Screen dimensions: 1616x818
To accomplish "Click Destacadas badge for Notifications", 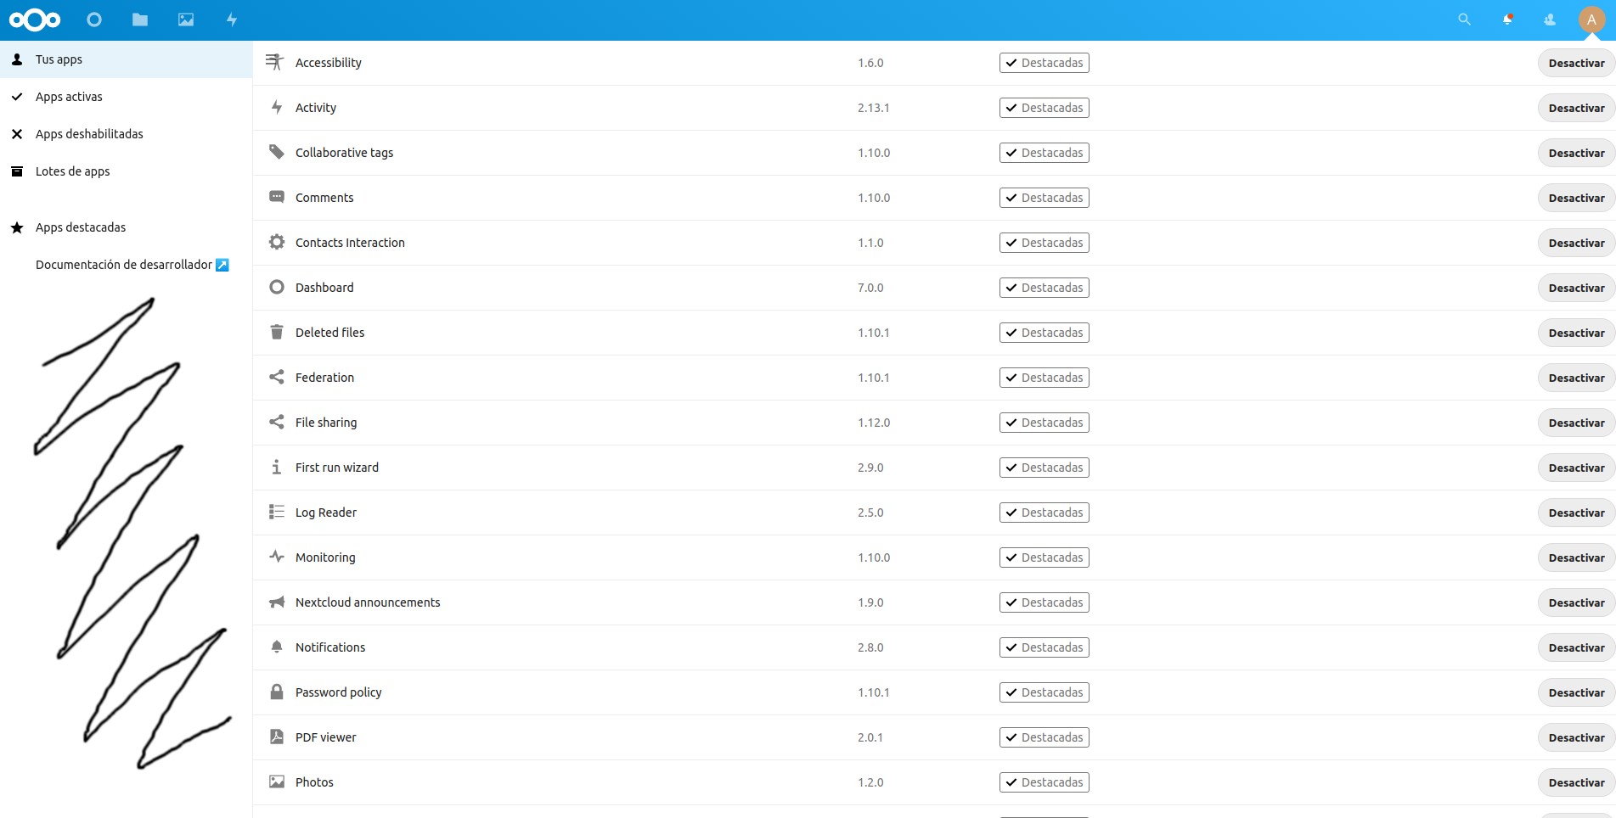I will click(x=1044, y=647).
